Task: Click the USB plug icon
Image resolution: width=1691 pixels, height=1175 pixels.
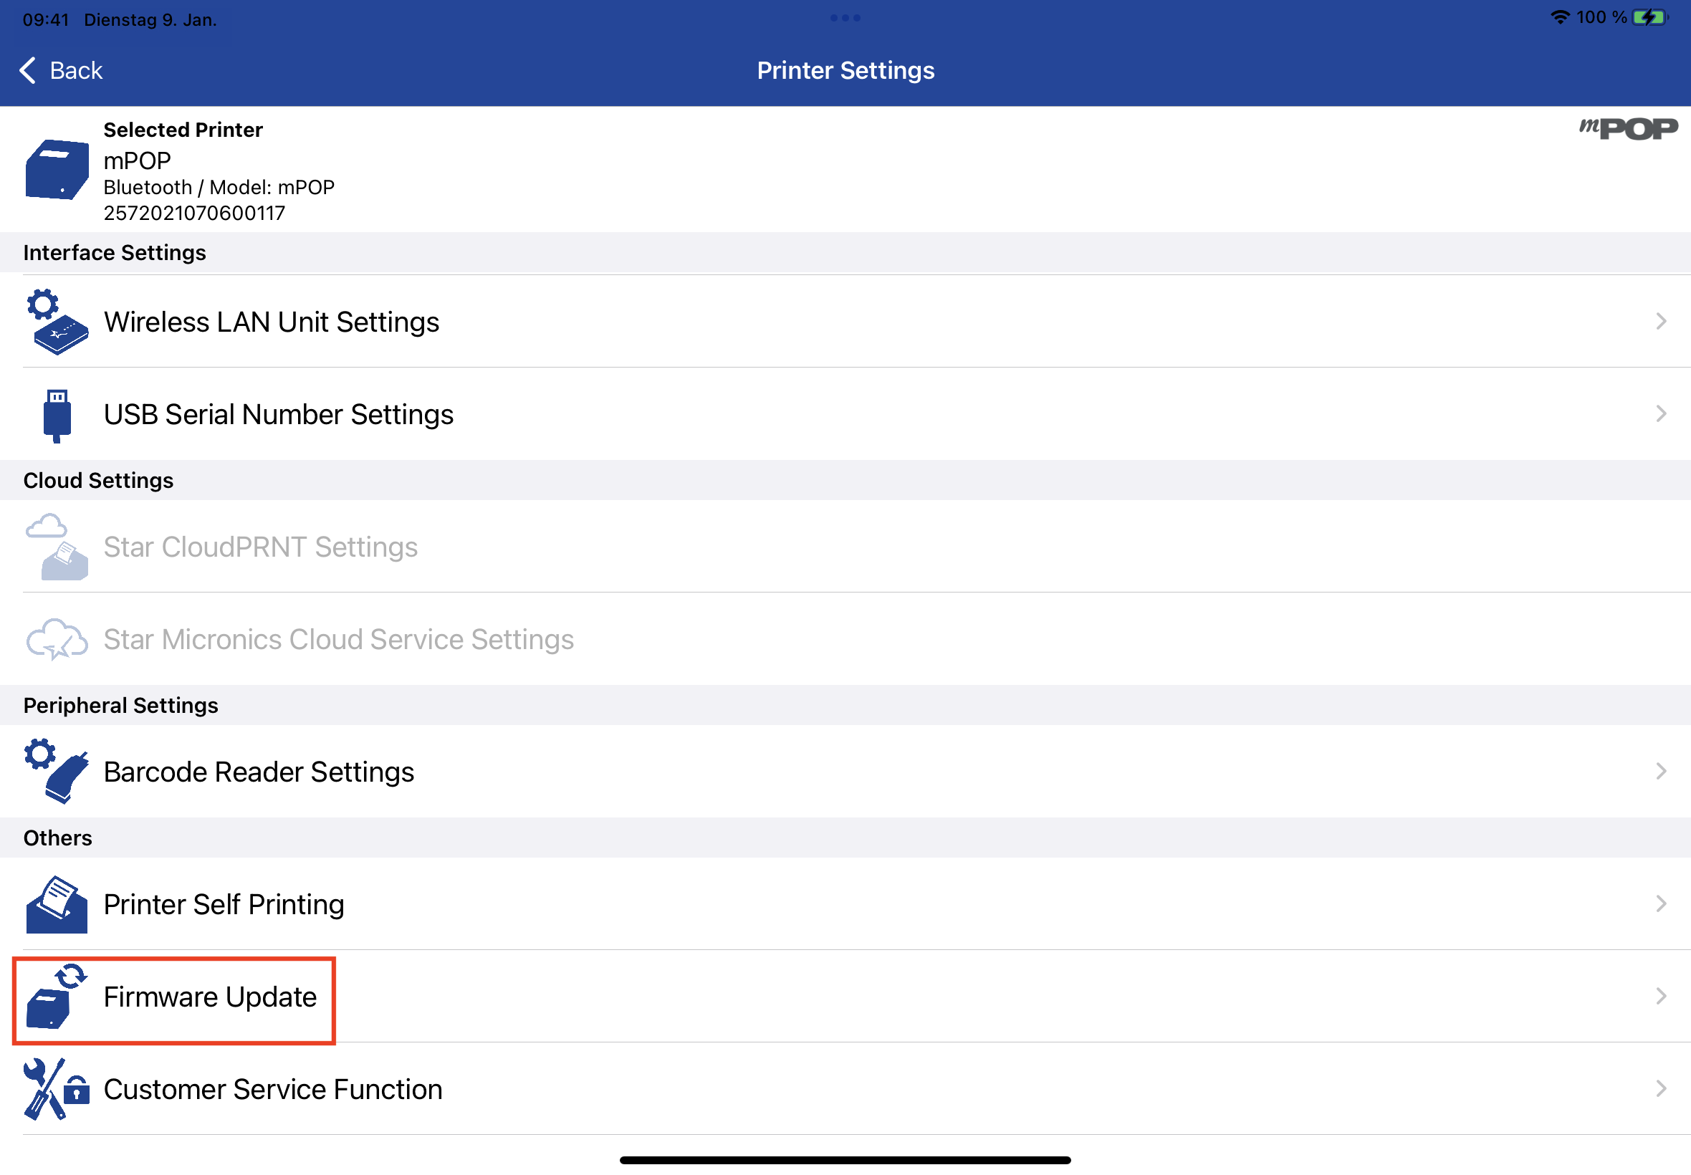Action: click(57, 415)
